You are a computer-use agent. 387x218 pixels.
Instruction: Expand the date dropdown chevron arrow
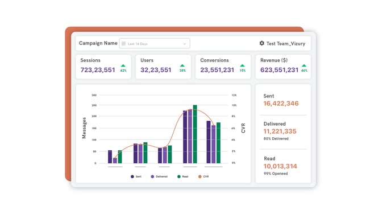pos(184,44)
